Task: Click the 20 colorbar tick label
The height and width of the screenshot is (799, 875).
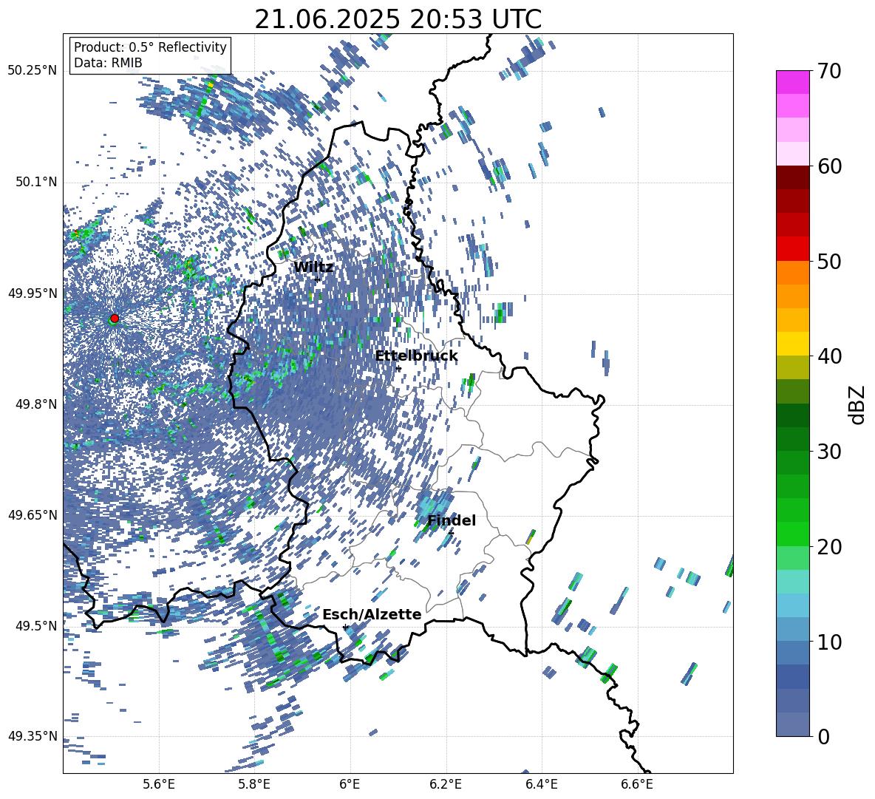Action: pyautogui.click(x=829, y=546)
